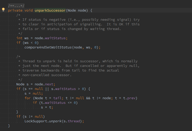Click 'tail' in the for loop
This screenshot has width=192, height=131.
point(57,98)
